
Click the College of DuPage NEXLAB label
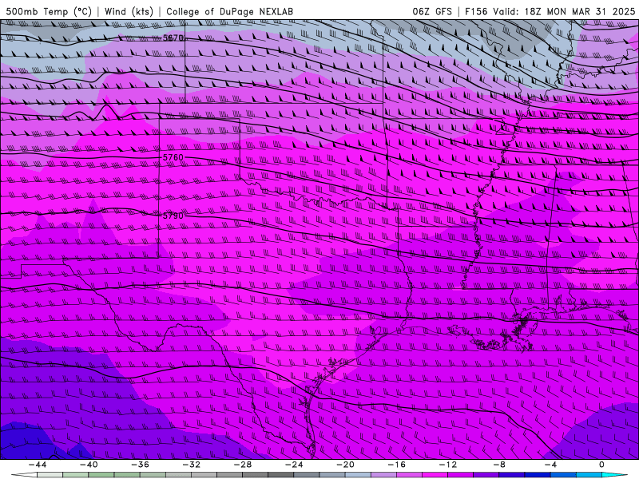[229, 11]
